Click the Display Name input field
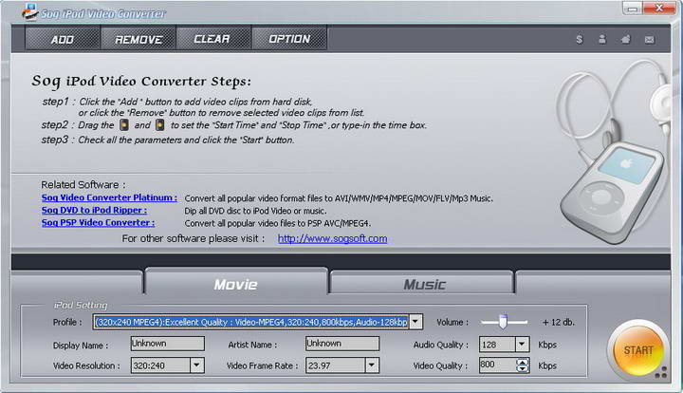This screenshot has height=393, width=683. pyautogui.click(x=168, y=344)
